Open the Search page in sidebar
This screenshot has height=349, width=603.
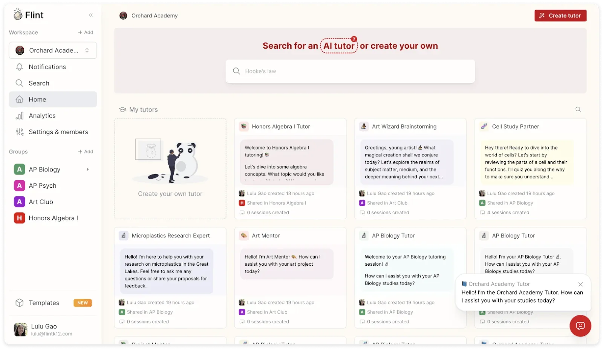(x=53, y=83)
